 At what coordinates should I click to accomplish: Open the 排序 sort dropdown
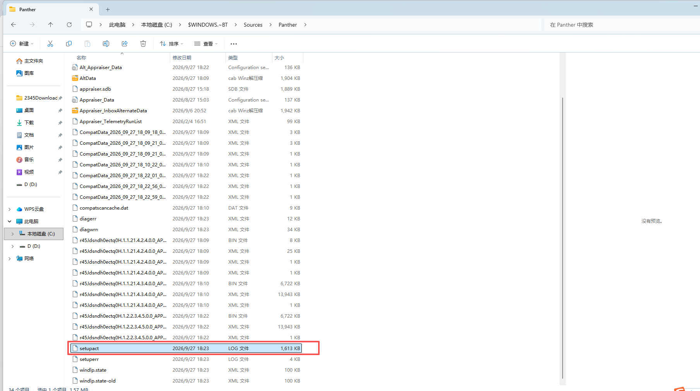[171, 44]
